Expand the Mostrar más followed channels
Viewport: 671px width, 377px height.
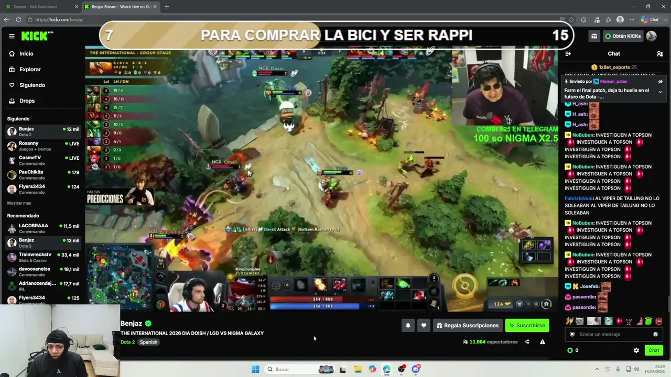(x=19, y=203)
